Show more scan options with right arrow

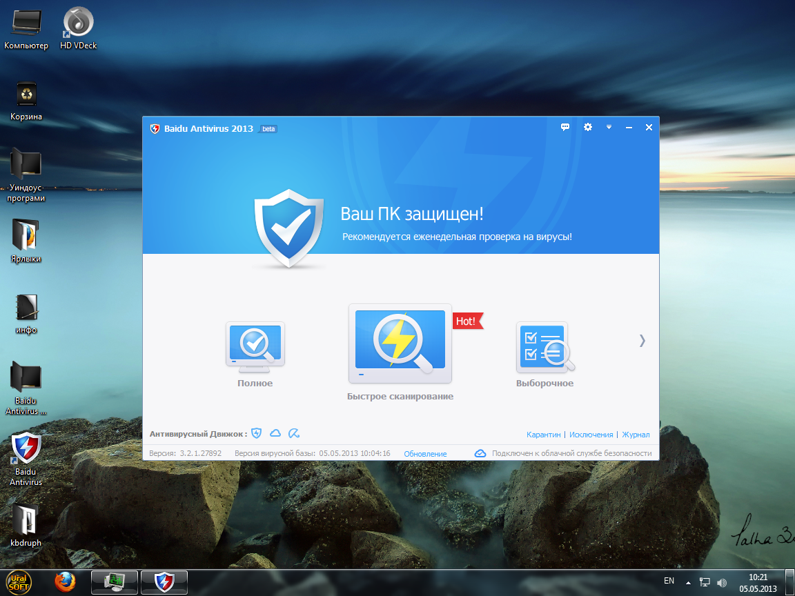[642, 341]
